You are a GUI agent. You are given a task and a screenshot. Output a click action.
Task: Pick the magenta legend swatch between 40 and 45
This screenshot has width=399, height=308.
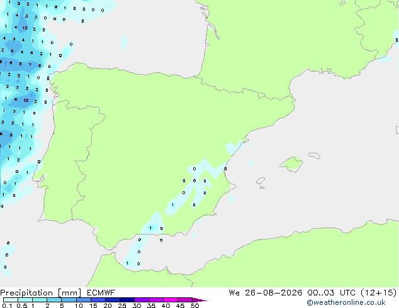tap(171, 300)
